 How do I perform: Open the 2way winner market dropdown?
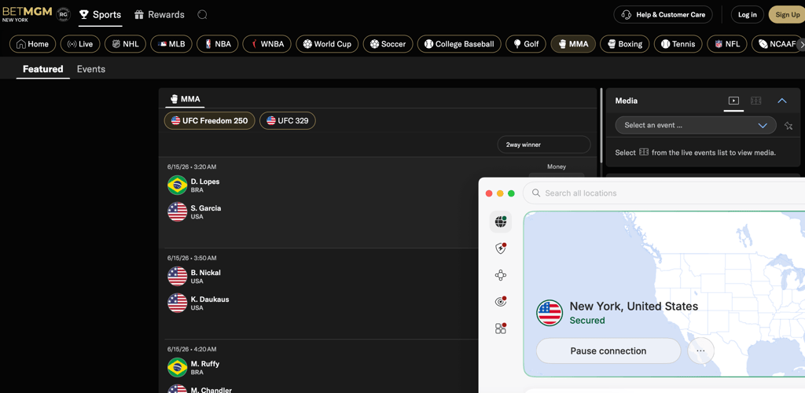tap(544, 145)
